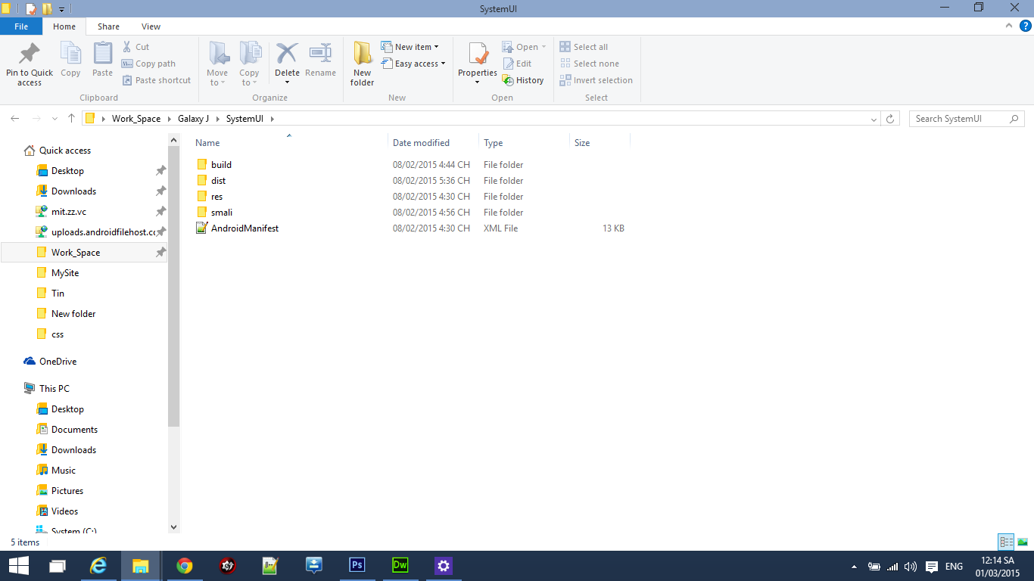Click Galaxy J in the address breadcrumb
The height and width of the screenshot is (581, 1034).
[193, 119]
